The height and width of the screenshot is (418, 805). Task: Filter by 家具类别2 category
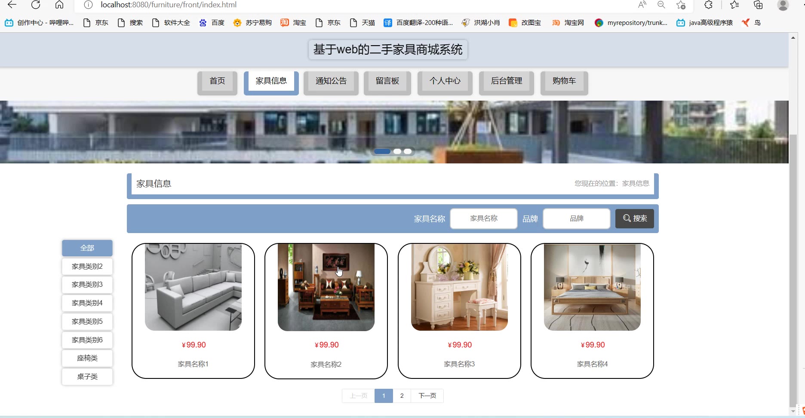click(87, 267)
